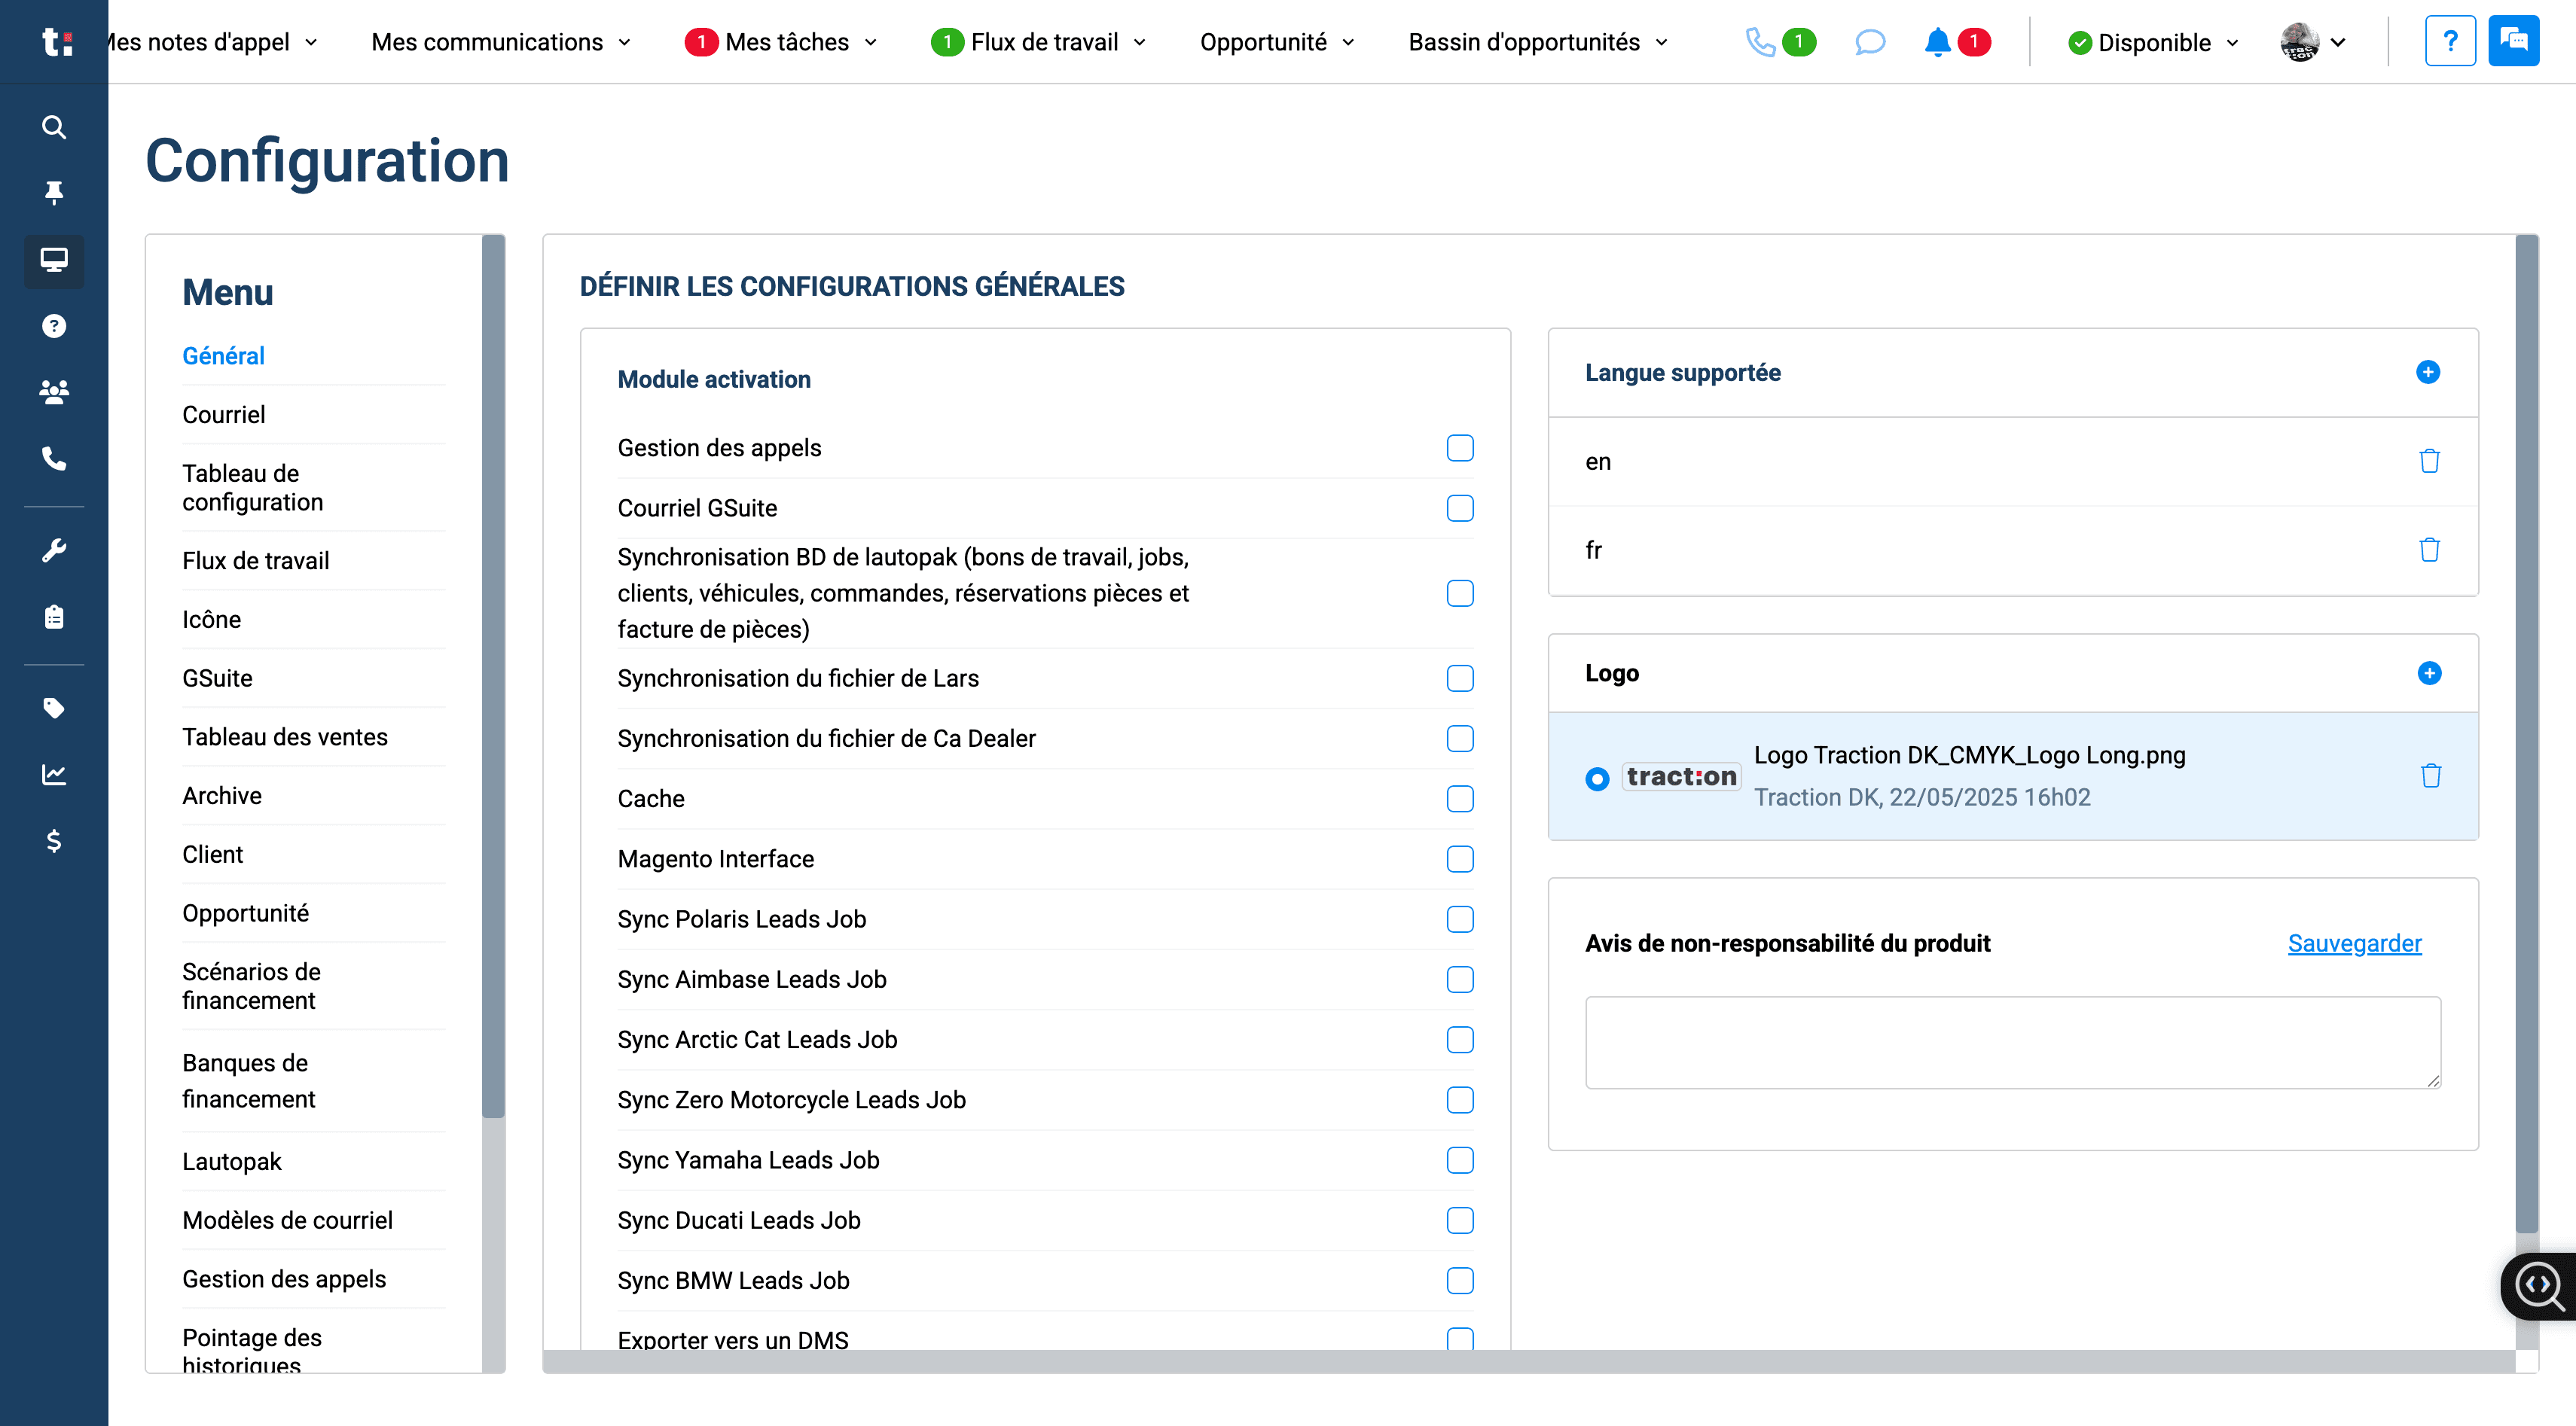Open the Bassin d'opportunités dropdown
2576x1426 pixels.
[x=1538, y=42]
